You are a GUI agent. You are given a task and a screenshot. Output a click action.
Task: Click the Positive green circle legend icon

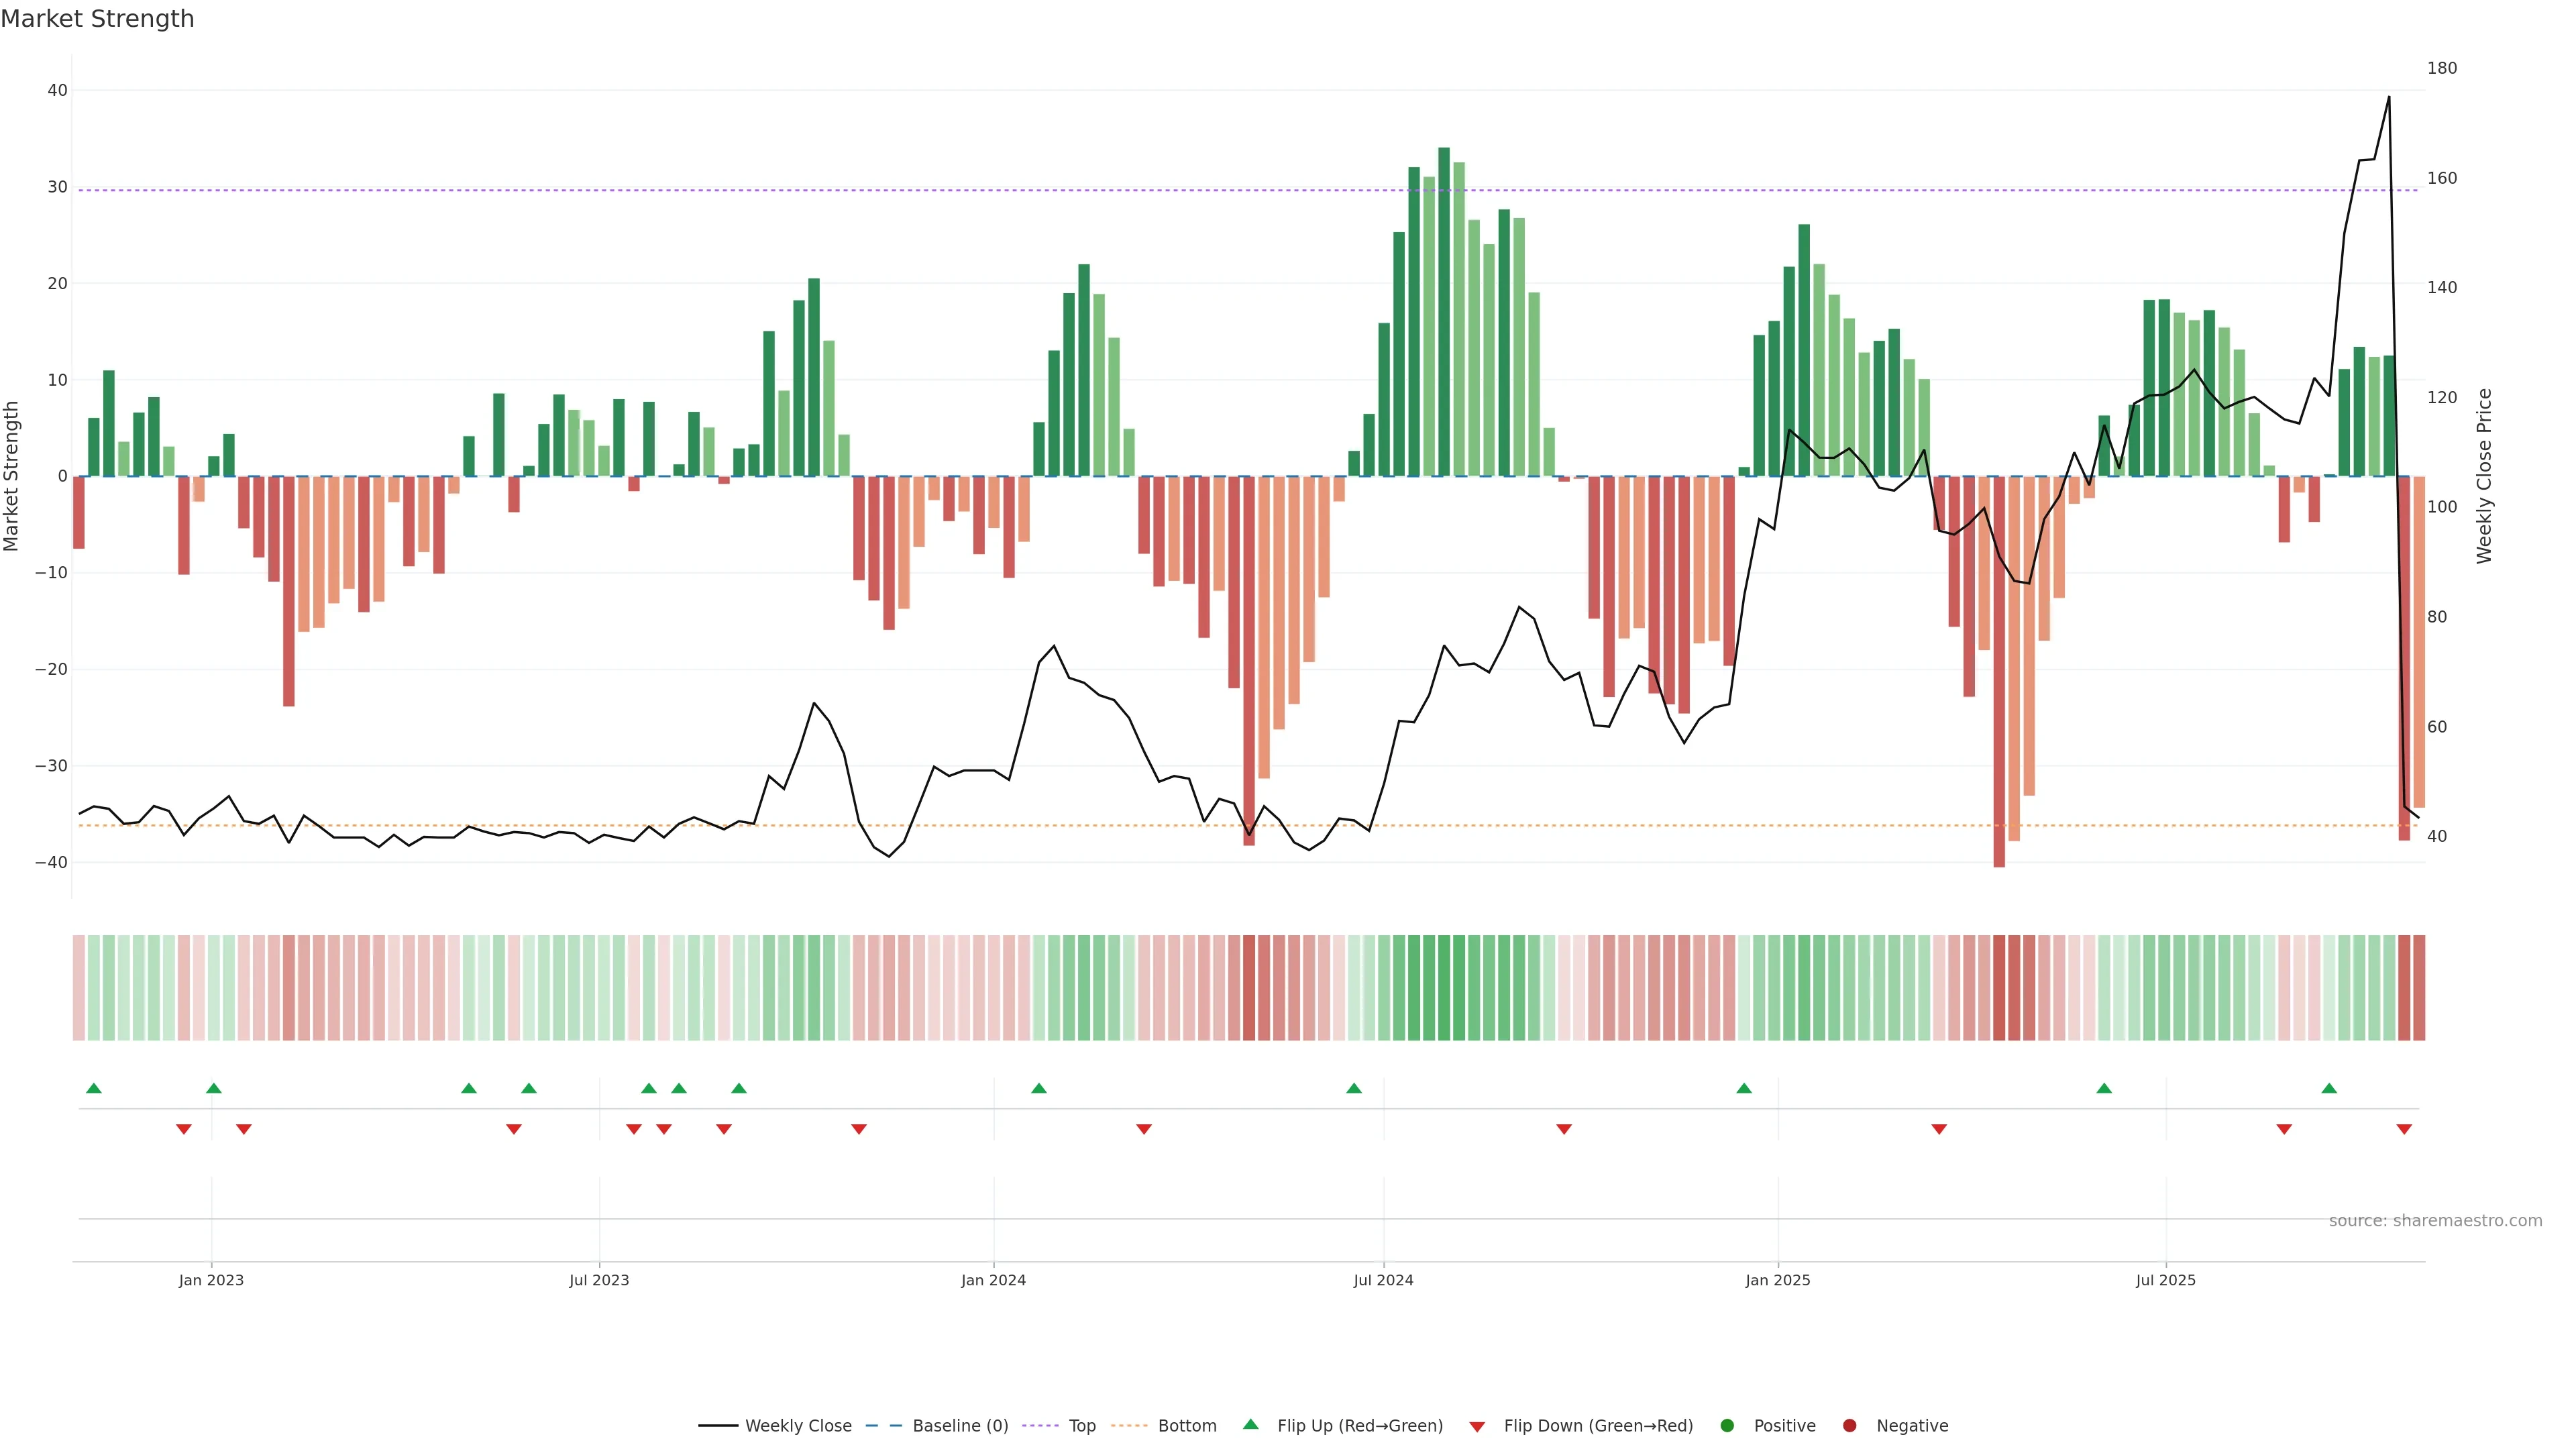click(x=1727, y=1425)
